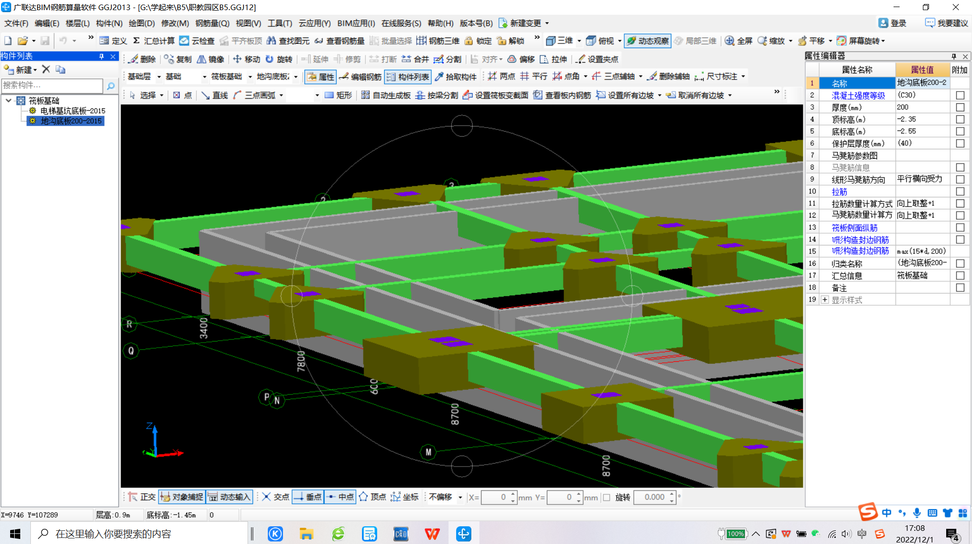This screenshot has width=972, height=544.
Task: Open the 不偏移 offset mode dropdown
Action: [x=460, y=497]
